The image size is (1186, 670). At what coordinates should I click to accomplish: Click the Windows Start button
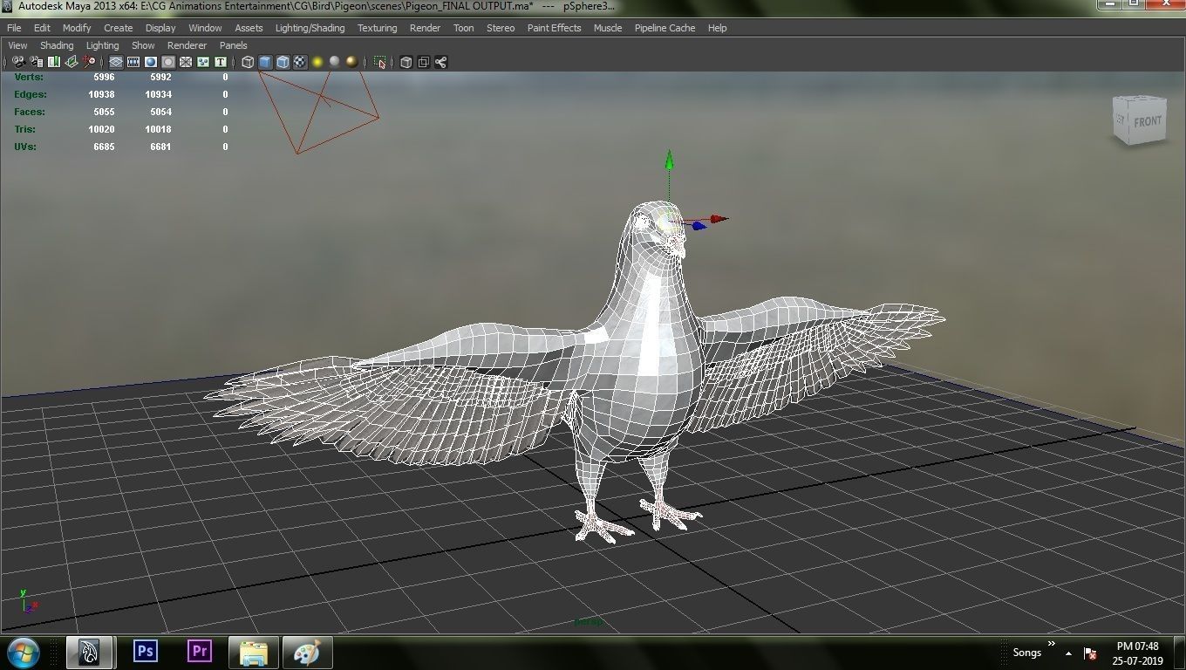pos(24,653)
